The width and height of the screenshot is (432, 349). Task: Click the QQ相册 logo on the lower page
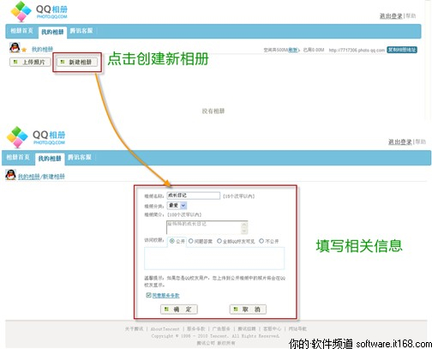click(36, 137)
